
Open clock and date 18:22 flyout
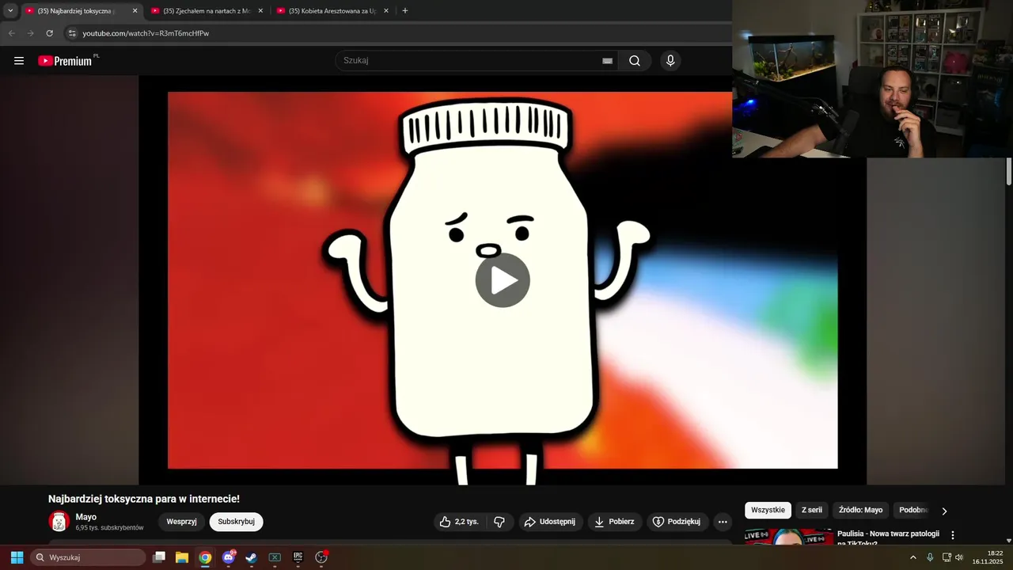coord(988,557)
